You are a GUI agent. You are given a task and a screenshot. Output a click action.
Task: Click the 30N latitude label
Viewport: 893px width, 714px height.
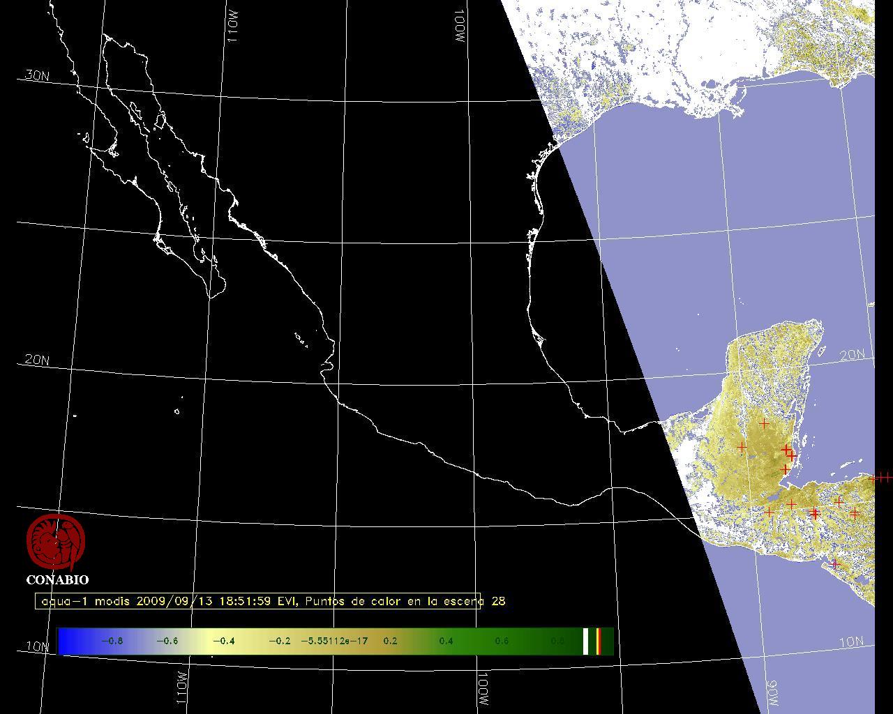point(37,75)
